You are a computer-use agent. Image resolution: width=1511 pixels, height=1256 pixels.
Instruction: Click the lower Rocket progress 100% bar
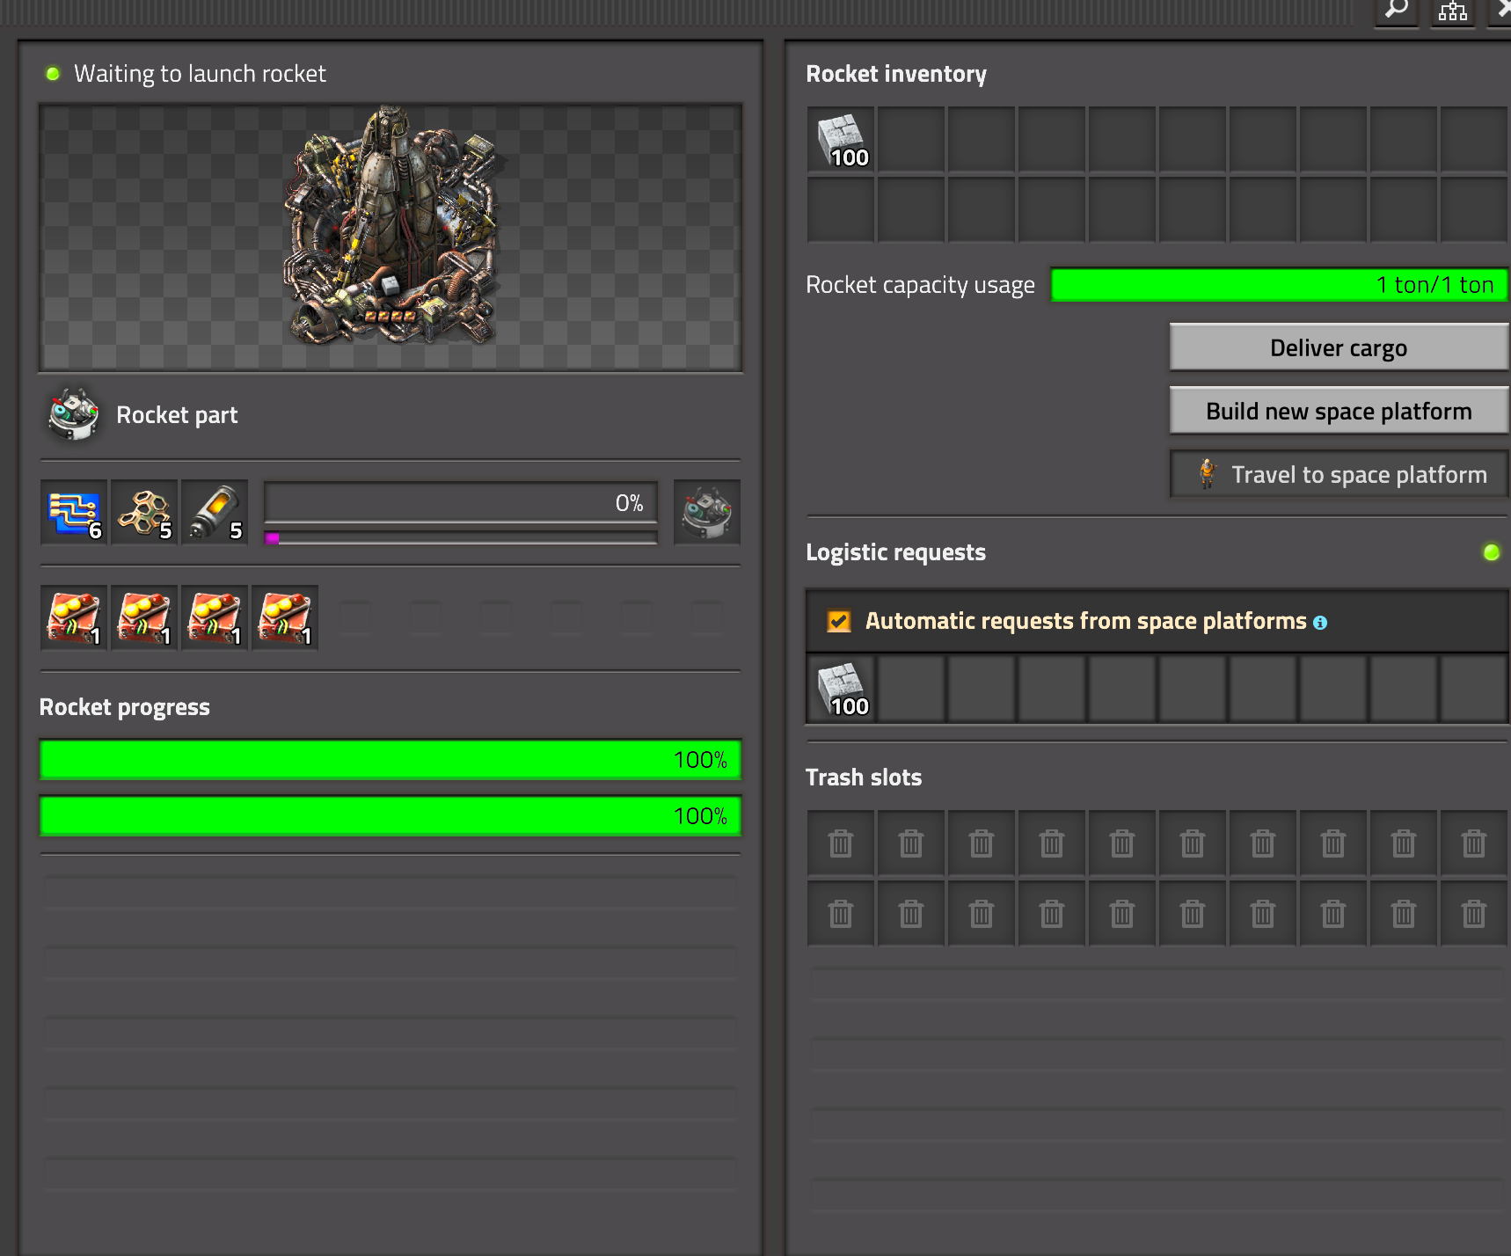tap(391, 816)
